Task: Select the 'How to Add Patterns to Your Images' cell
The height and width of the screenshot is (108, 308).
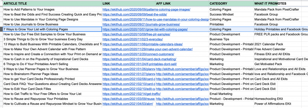Action: 52,9
